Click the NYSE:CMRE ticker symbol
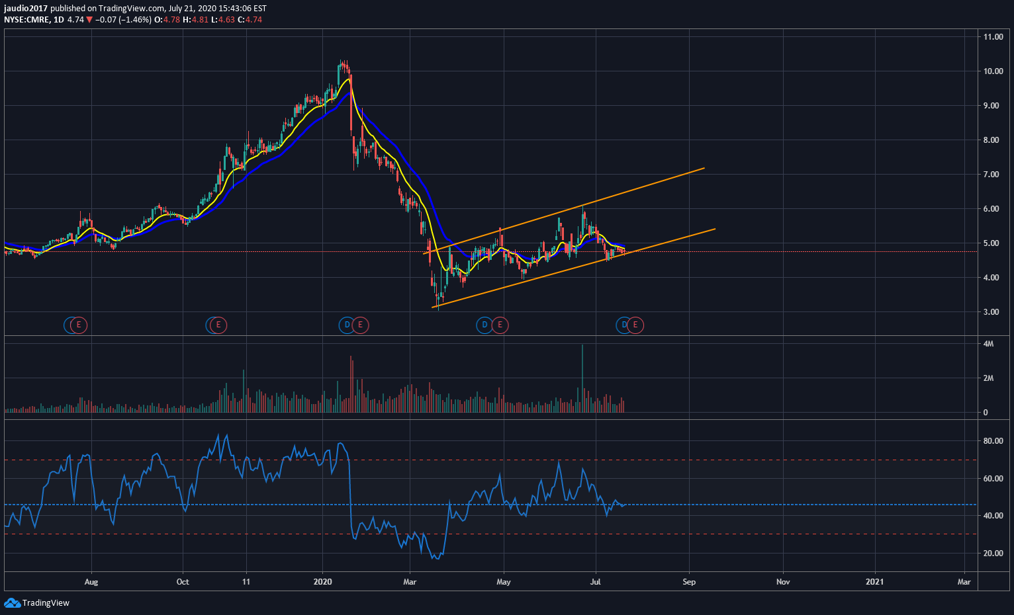This screenshot has height=615, width=1014. (x=27, y=20)
